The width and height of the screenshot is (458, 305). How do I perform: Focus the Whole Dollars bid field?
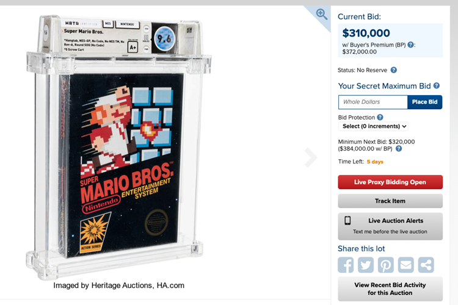pyautogui.click(x=373, y=102)
